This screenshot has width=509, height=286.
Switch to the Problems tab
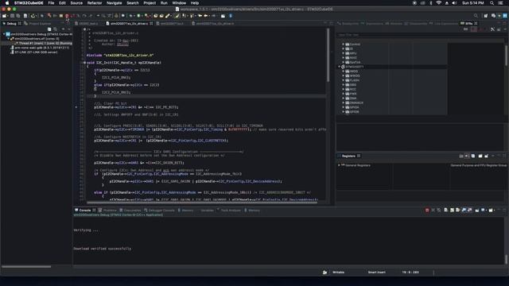tap(107, 210)
